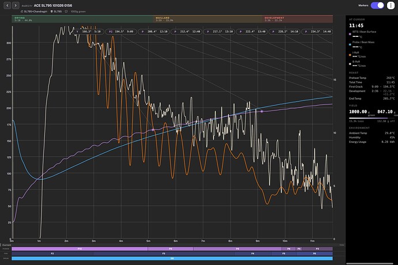Image resolution: width=398 pixels, height=265 pixels.
Task: Click the Development phase bar
Action: tap(298, 19)
